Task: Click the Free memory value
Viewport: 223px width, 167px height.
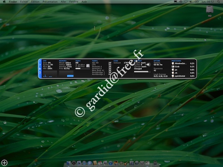Action: 64,69
